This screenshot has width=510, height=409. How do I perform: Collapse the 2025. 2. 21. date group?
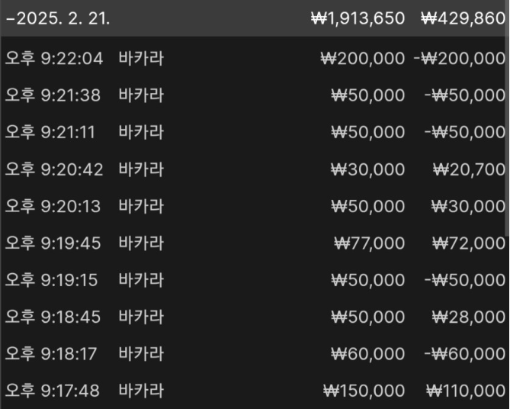tap(9, 19)
